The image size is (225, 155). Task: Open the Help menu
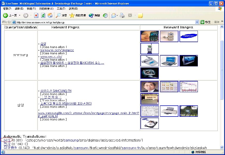point(73,9)
